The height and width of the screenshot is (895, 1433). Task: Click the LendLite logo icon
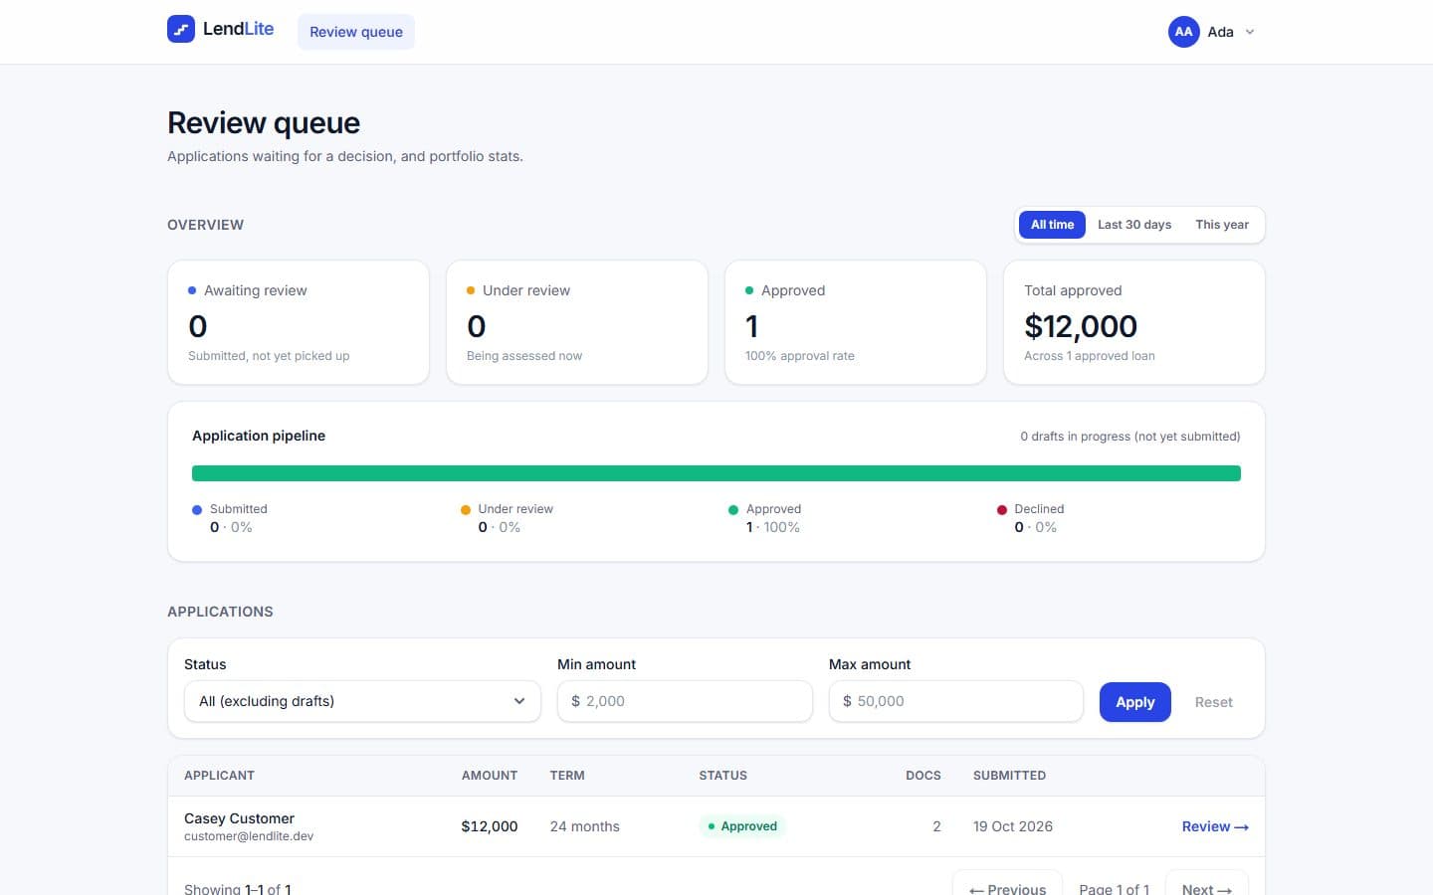(181, 29)
